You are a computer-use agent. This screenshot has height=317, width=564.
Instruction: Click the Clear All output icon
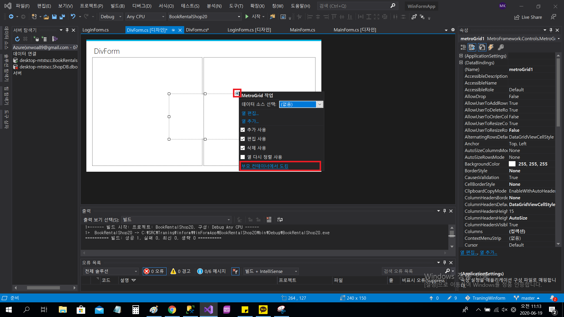[269, 220]
